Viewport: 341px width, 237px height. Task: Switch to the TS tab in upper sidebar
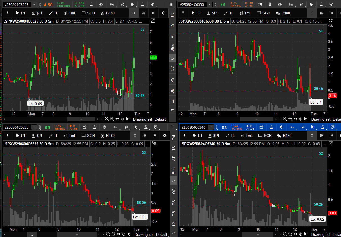172,25
